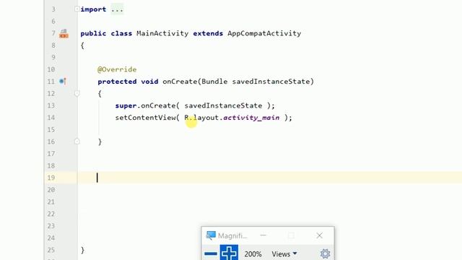Screen dimensions: 462x260
Task: Expand the folded import statement
Action: click(x=77, y=9)
